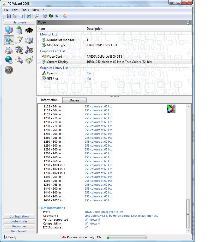Select the Information tab
219x242 pixels.
49,100
